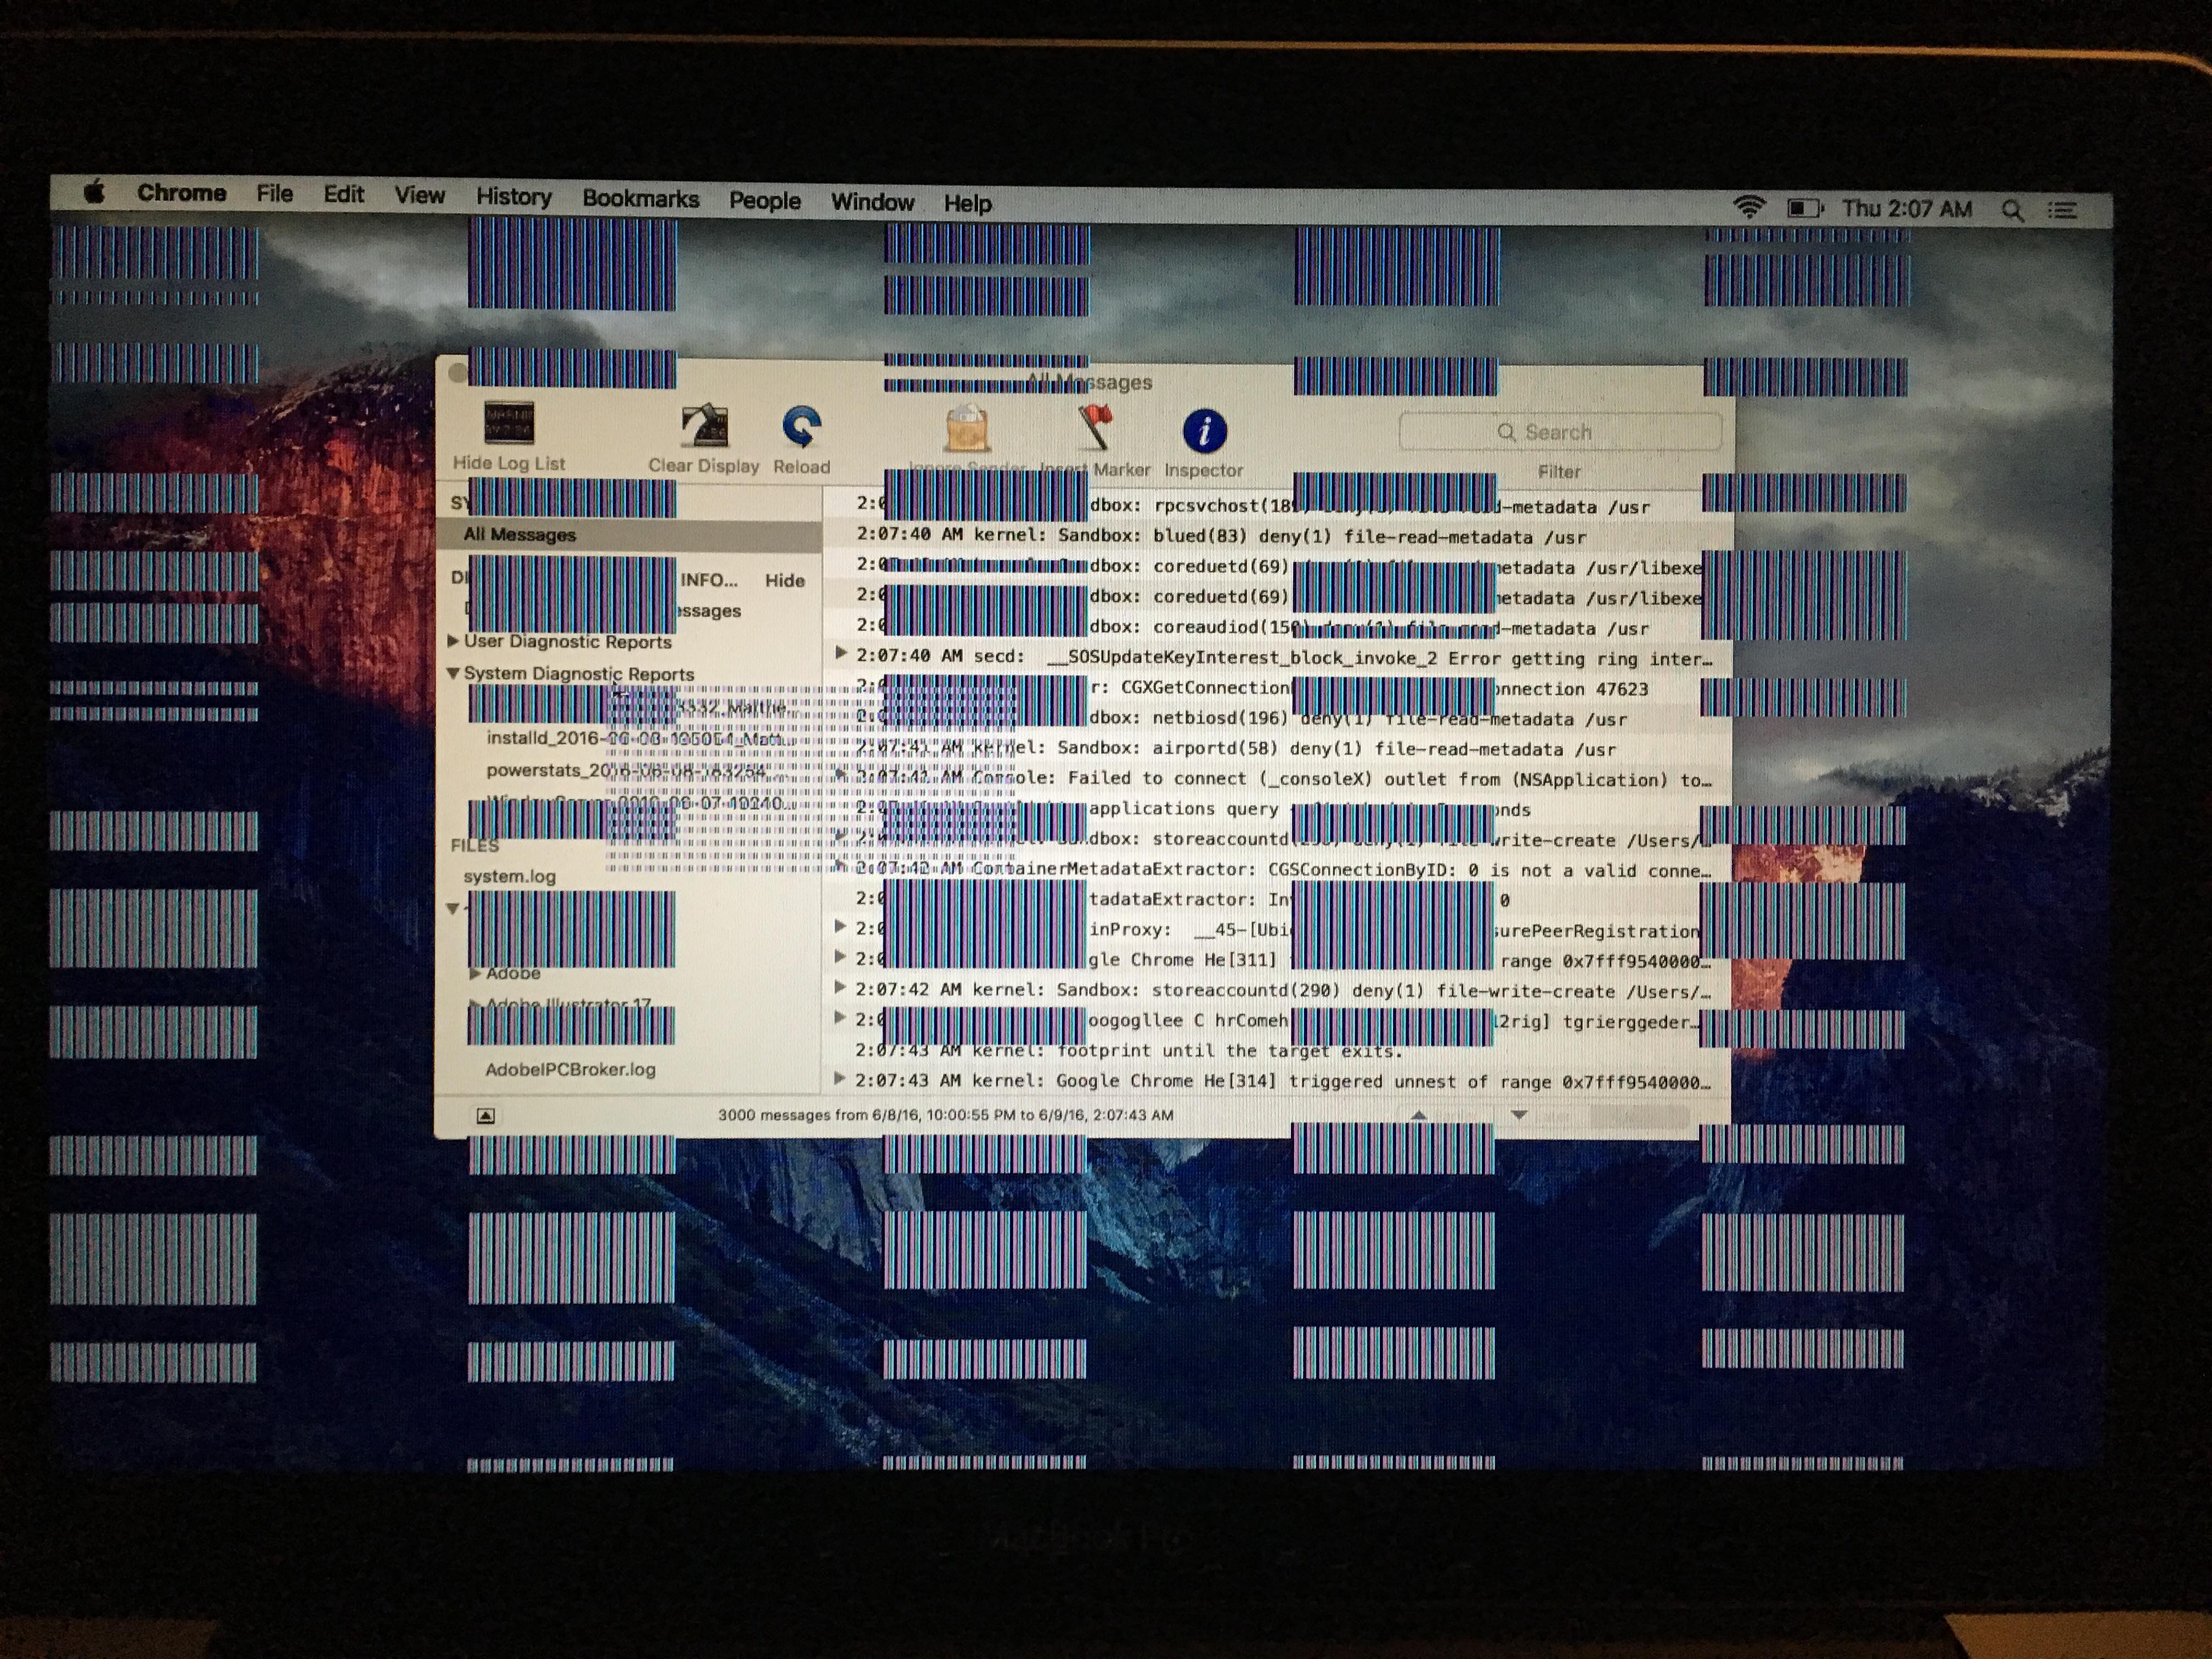The width and height of the screenshot is (2212, 1659).
Task: Open the History menu
Action: tap(513, 197)
